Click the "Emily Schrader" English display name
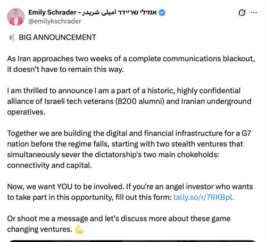Screen dimensions: 266x242 [x=52, y=12]
